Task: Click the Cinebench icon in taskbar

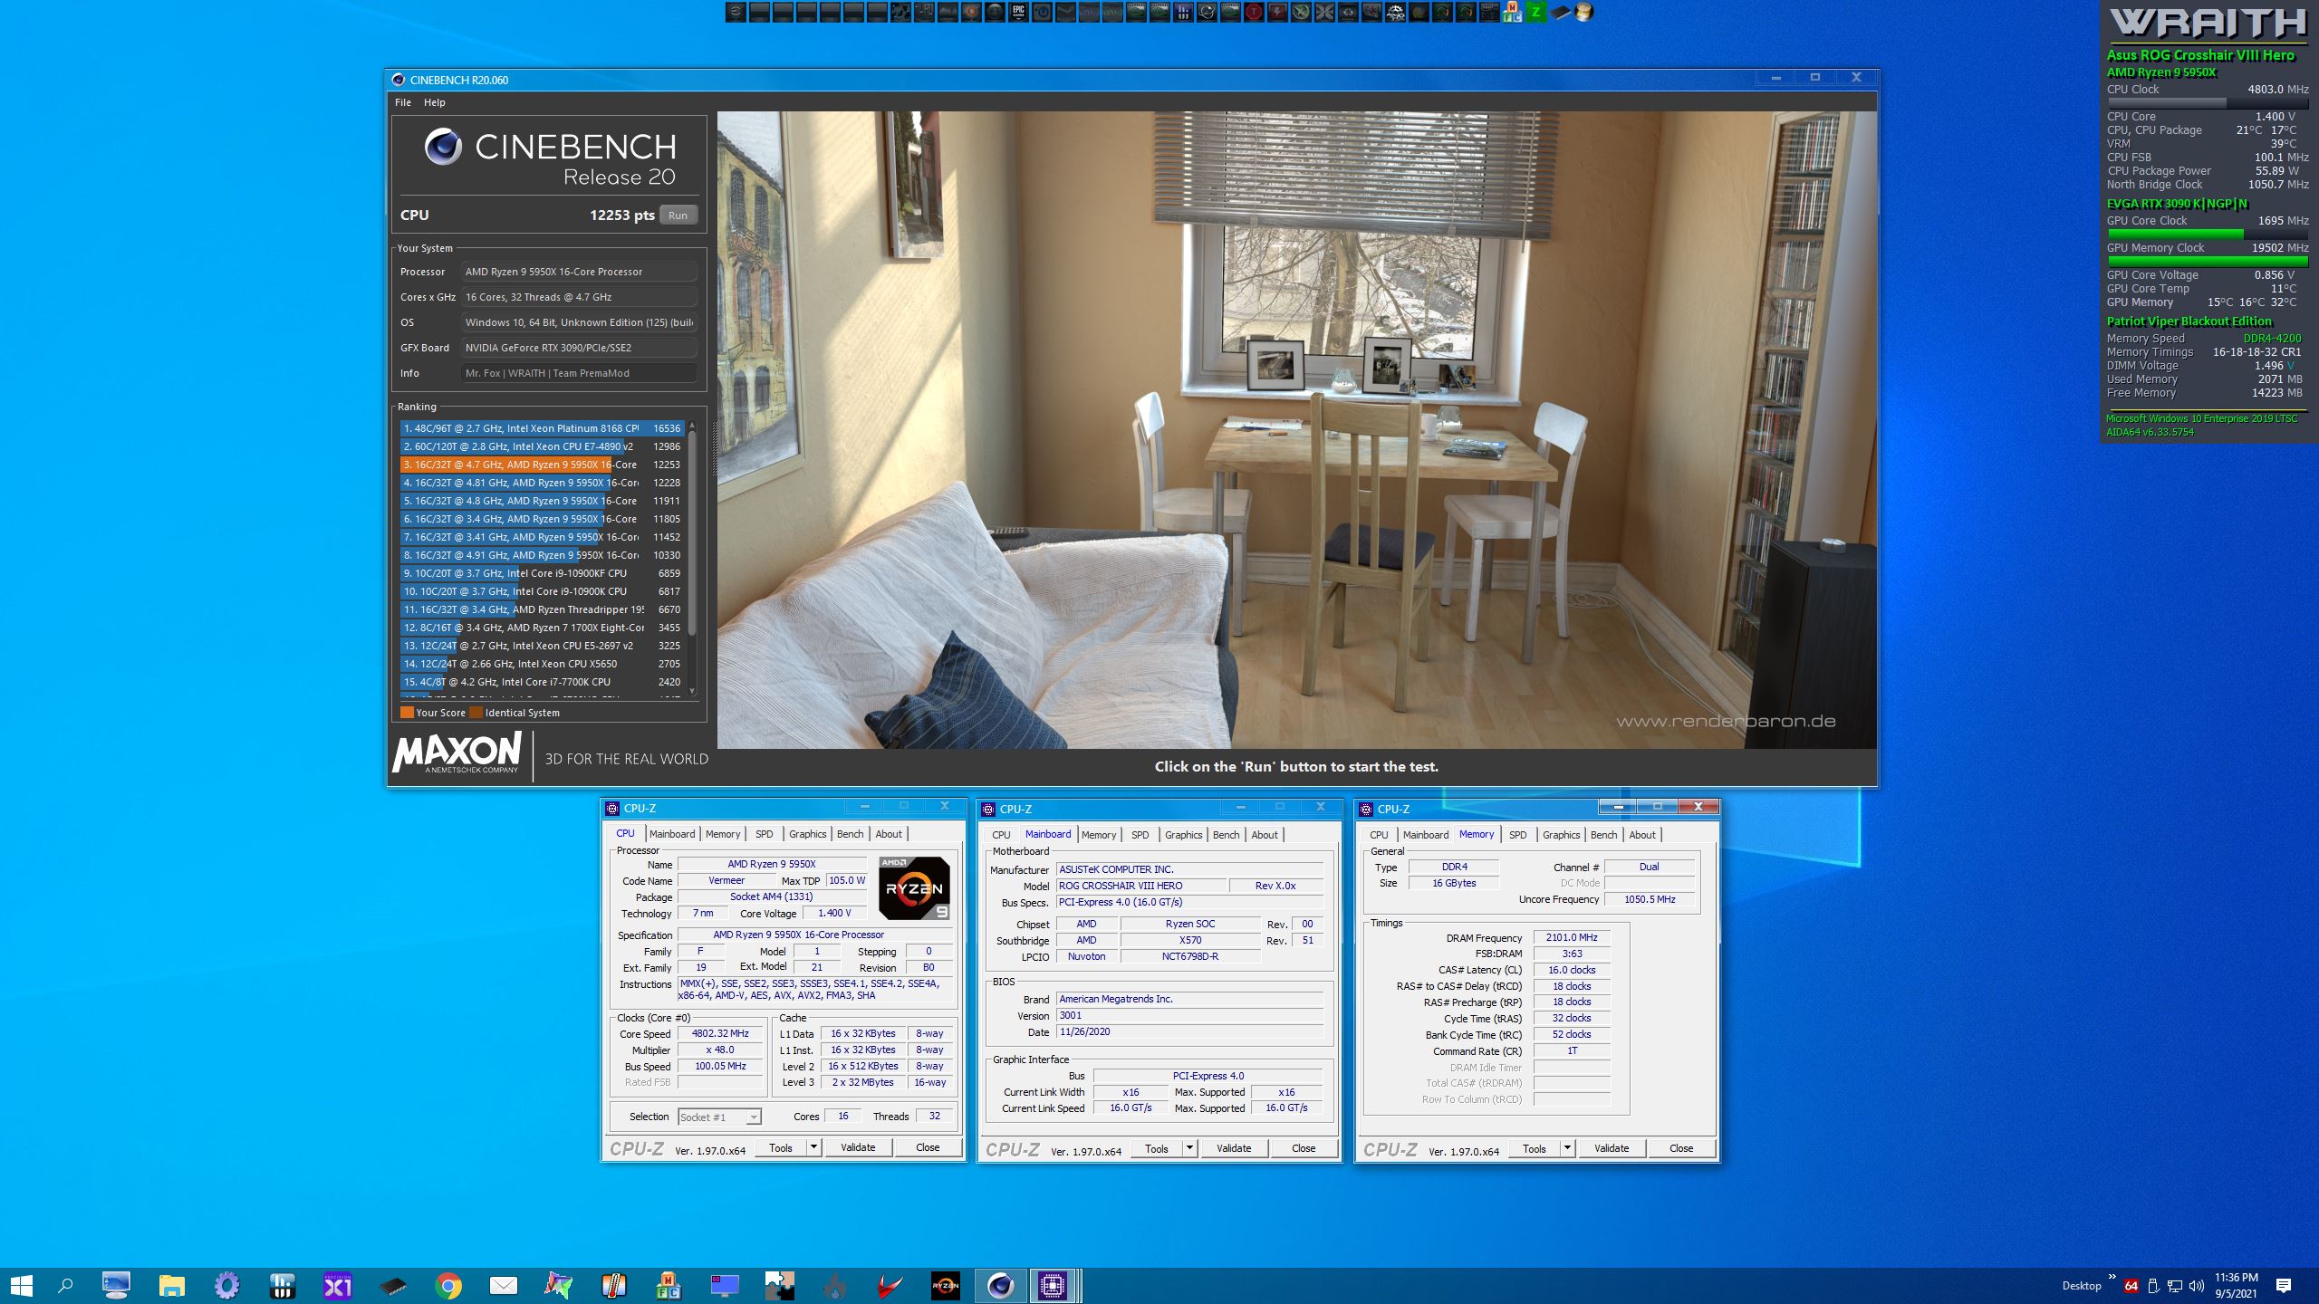Action: (x=1000, y=1285)
